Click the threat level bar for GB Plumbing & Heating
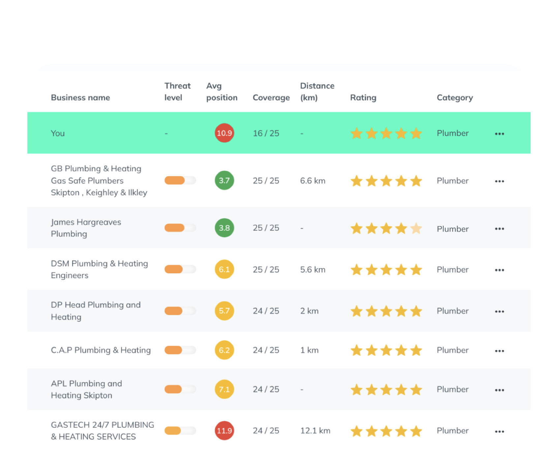 tap(180, 180)
